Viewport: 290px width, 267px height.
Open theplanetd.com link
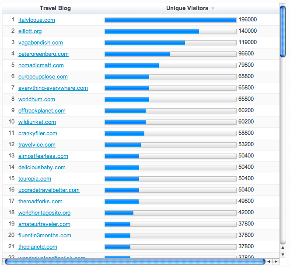38,247
